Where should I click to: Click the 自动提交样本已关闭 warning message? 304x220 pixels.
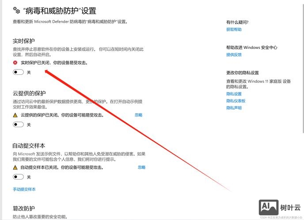click(62, 167)
